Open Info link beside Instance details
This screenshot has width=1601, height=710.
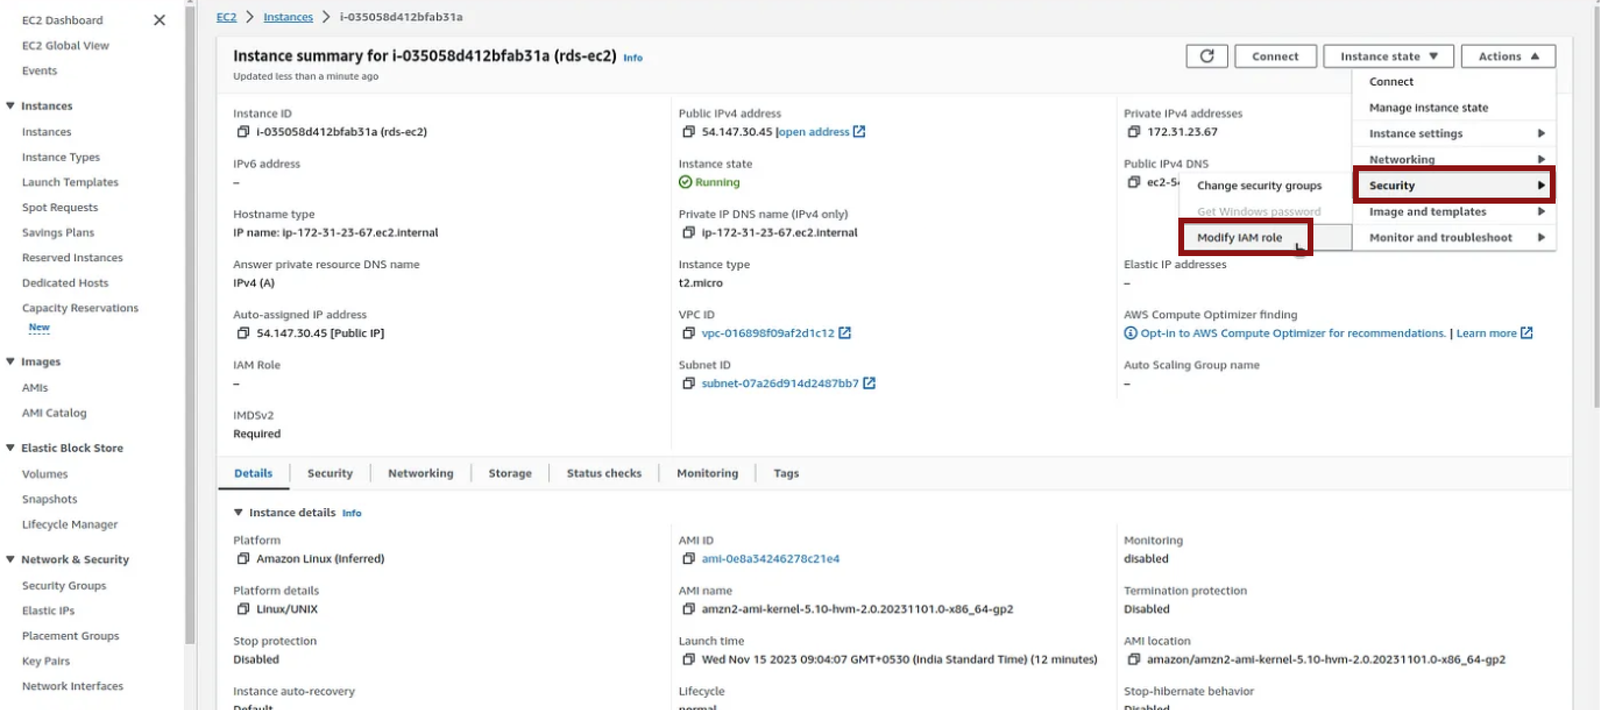coord(351,513)
